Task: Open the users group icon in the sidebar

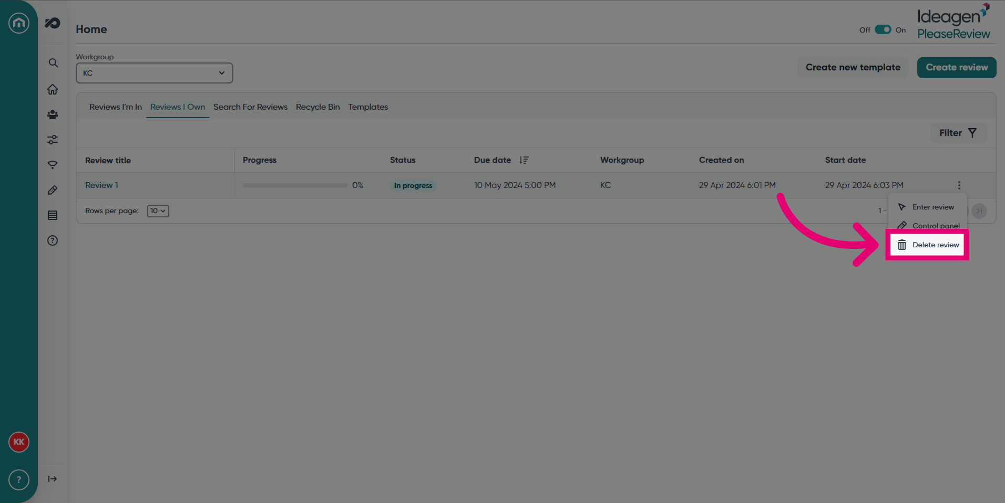Action: (53, 114)
